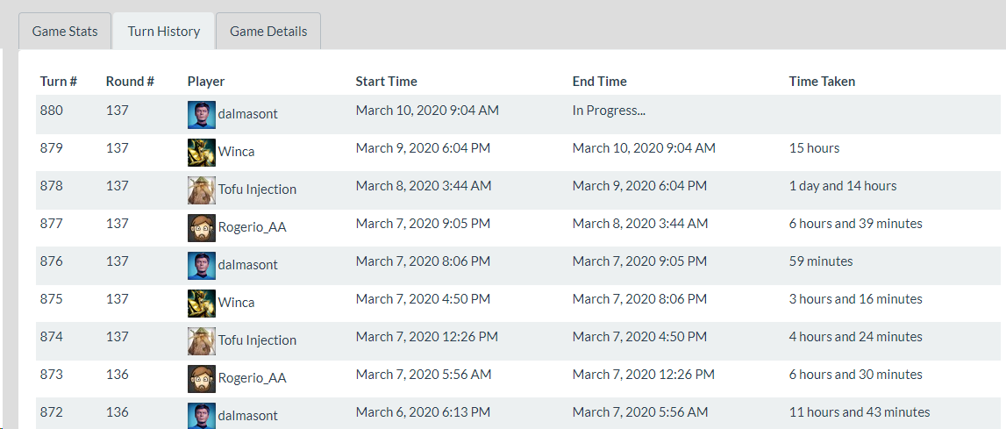This screenshot has width=1006, height=429.
Task: Open dalmasont's profile from turn 880
Action: coord(248,114)
